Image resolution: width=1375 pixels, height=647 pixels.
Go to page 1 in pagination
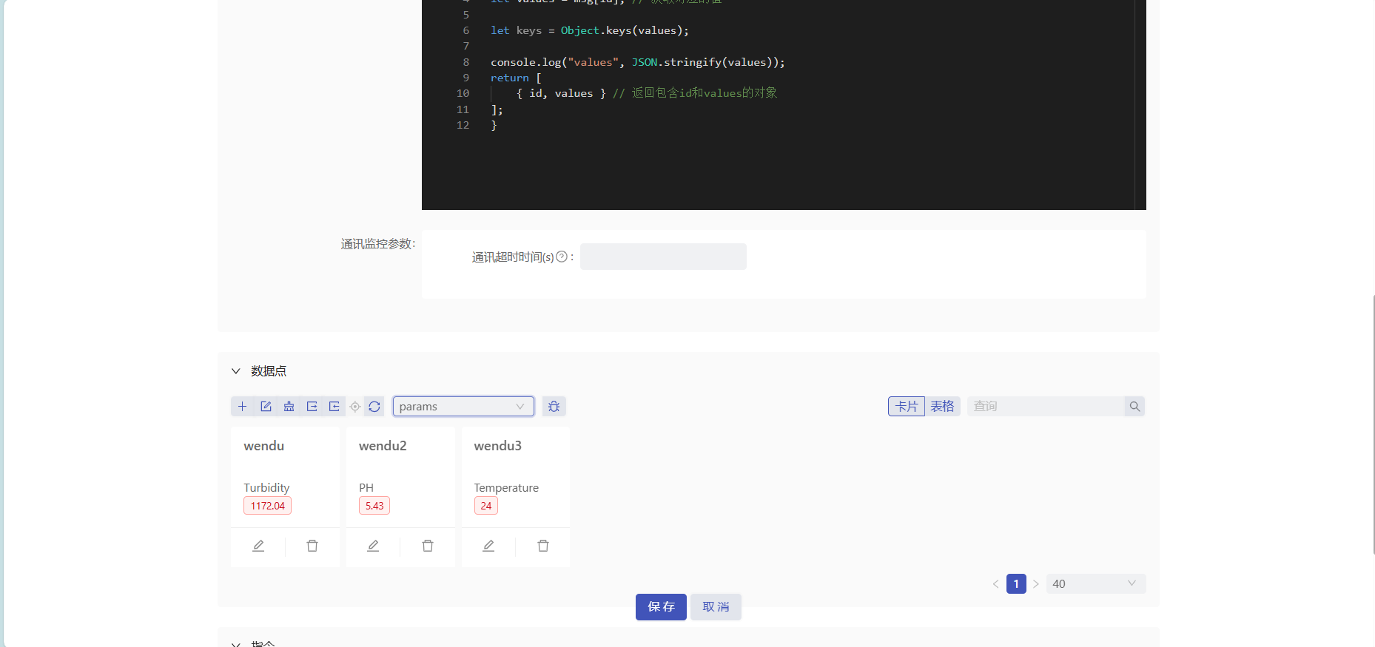tap(1016, 583)
